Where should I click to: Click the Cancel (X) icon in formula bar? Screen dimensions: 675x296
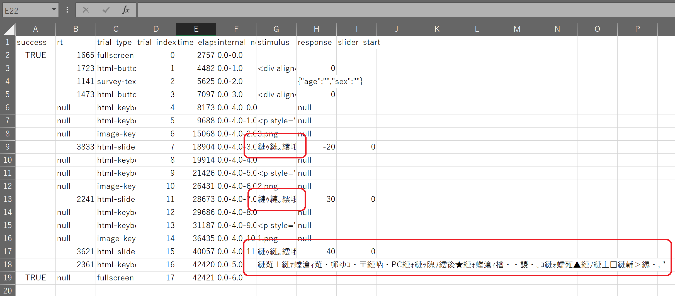pos(86,10)
